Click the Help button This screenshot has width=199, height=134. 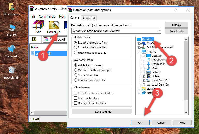(x=182, y=123)
